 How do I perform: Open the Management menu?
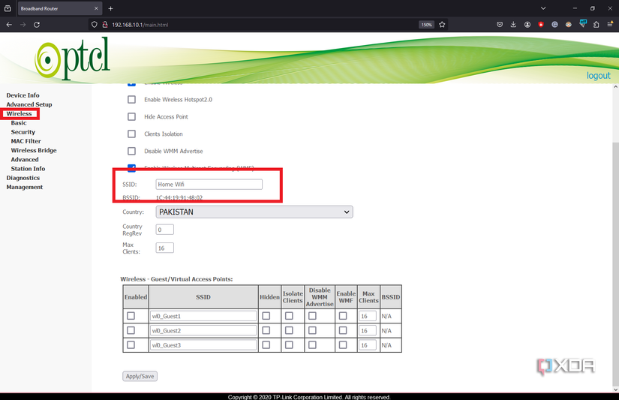25,187
